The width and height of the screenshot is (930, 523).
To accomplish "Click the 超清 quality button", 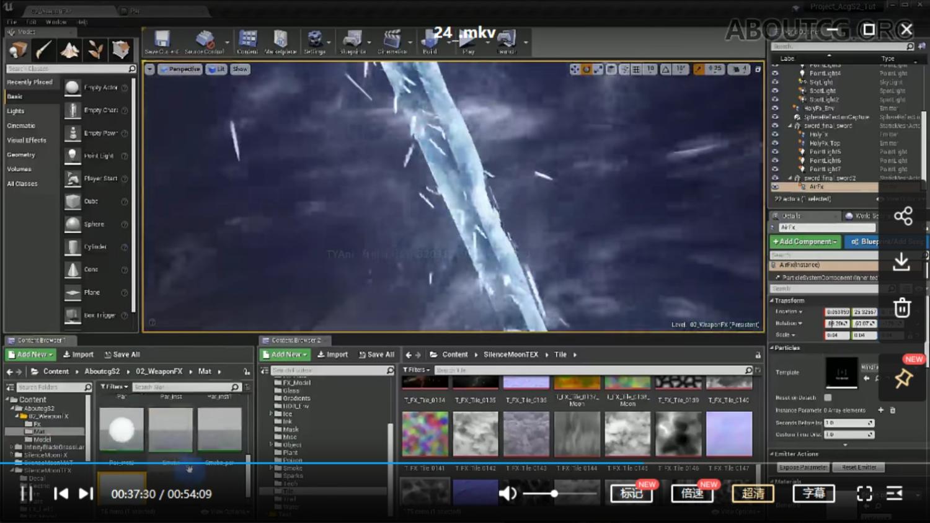I will [753, 494].
